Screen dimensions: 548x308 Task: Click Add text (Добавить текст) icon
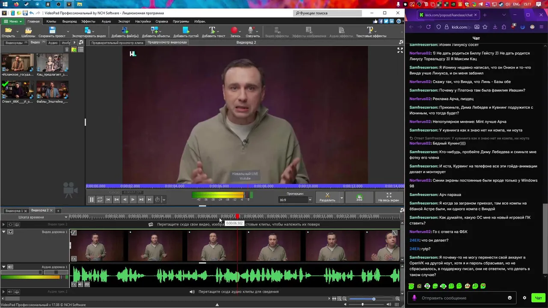212,30
